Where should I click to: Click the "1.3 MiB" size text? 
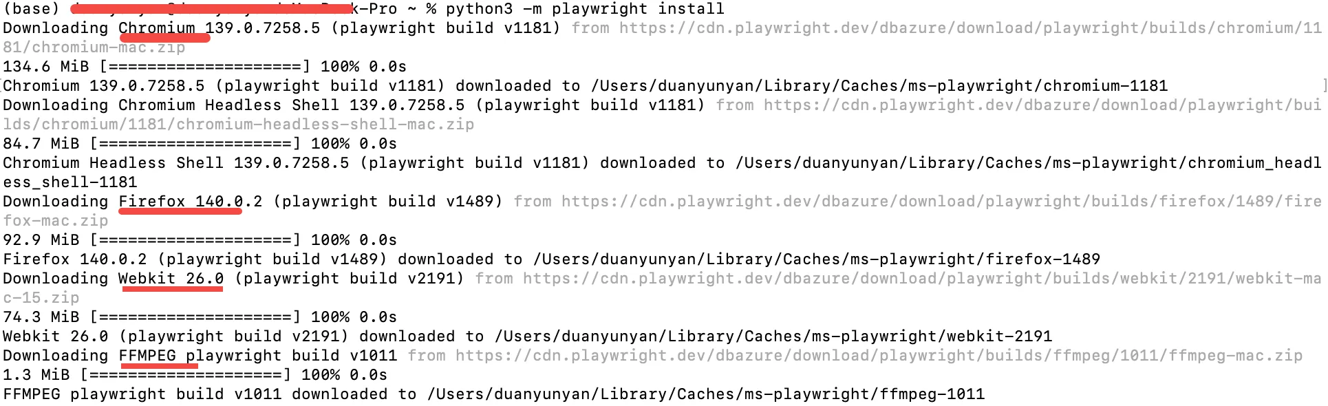[x=36, y=375]
